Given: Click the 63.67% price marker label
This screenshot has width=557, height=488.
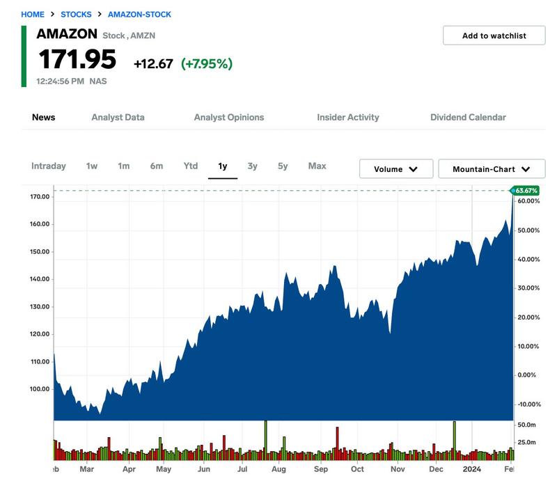Looking at the screenshot, I should [525, 191].
